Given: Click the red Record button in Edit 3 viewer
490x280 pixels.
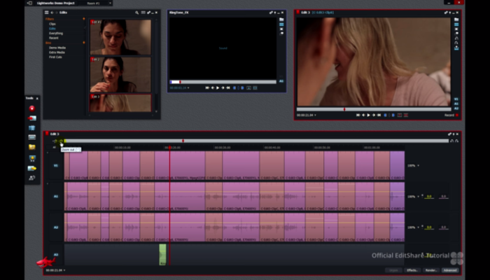Looking at the screenshot, I should click(x=457, y=115).
